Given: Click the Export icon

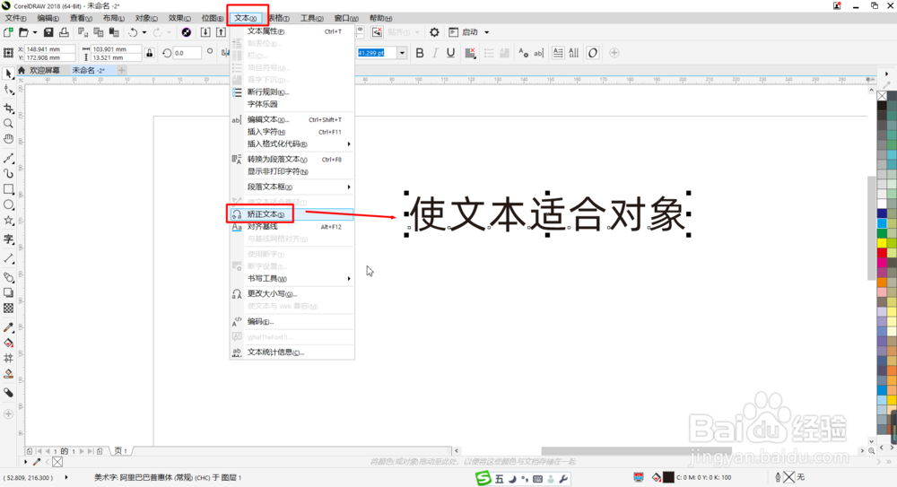Looking at the screenshot, I should pos(221,32).
